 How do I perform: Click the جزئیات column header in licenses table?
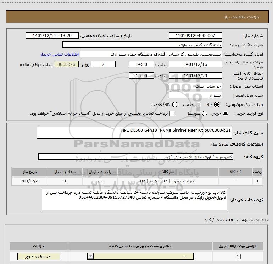(x=39, y=246)
